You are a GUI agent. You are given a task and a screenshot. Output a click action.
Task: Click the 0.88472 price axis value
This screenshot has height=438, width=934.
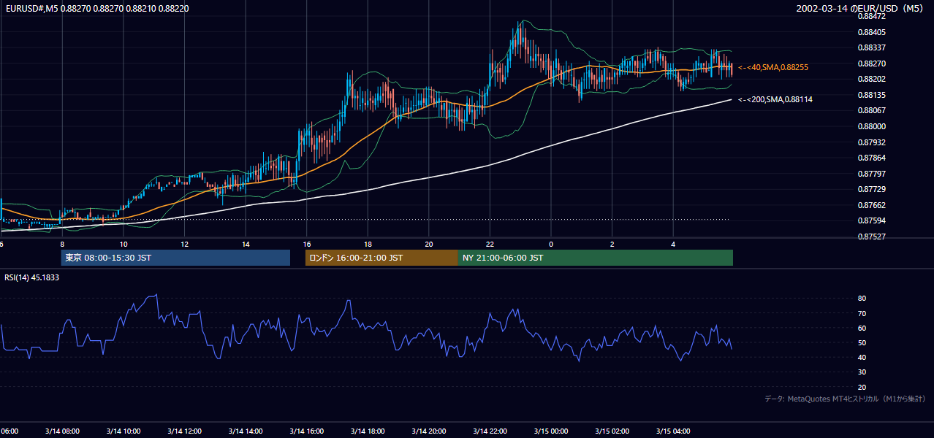click(871, 16)
